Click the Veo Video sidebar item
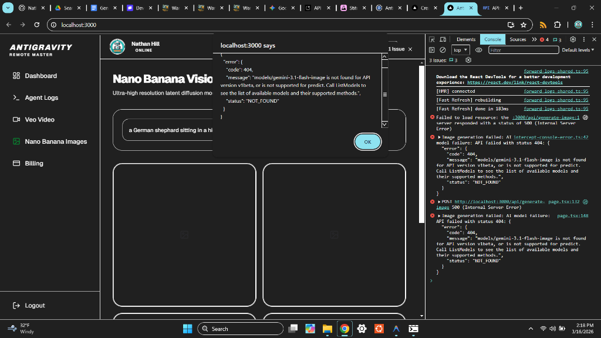This screenshot has height=338, width=601. pyautogui.click(x=39, y=119)
